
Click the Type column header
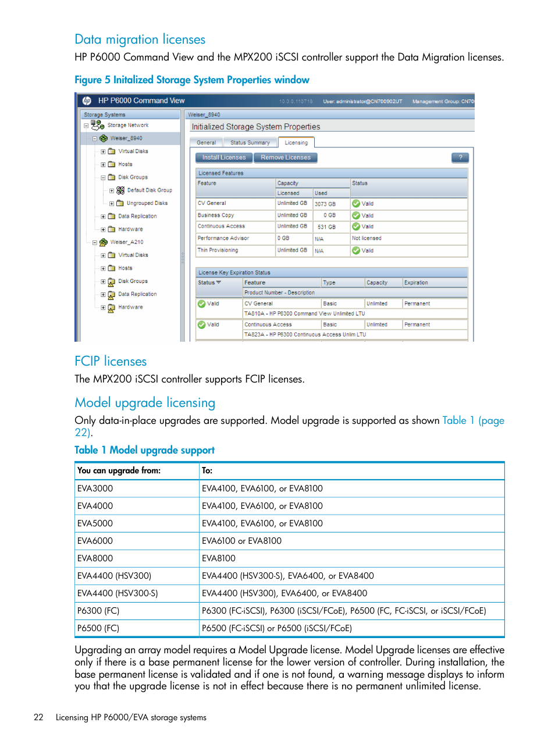tap(343, 282)
